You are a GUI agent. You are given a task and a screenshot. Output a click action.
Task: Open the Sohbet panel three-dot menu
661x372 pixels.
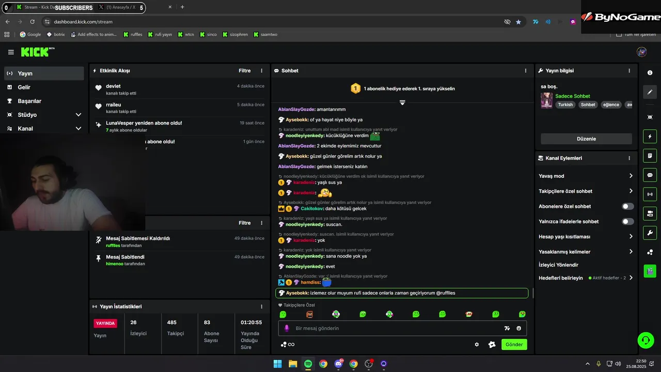click(526, 71)
